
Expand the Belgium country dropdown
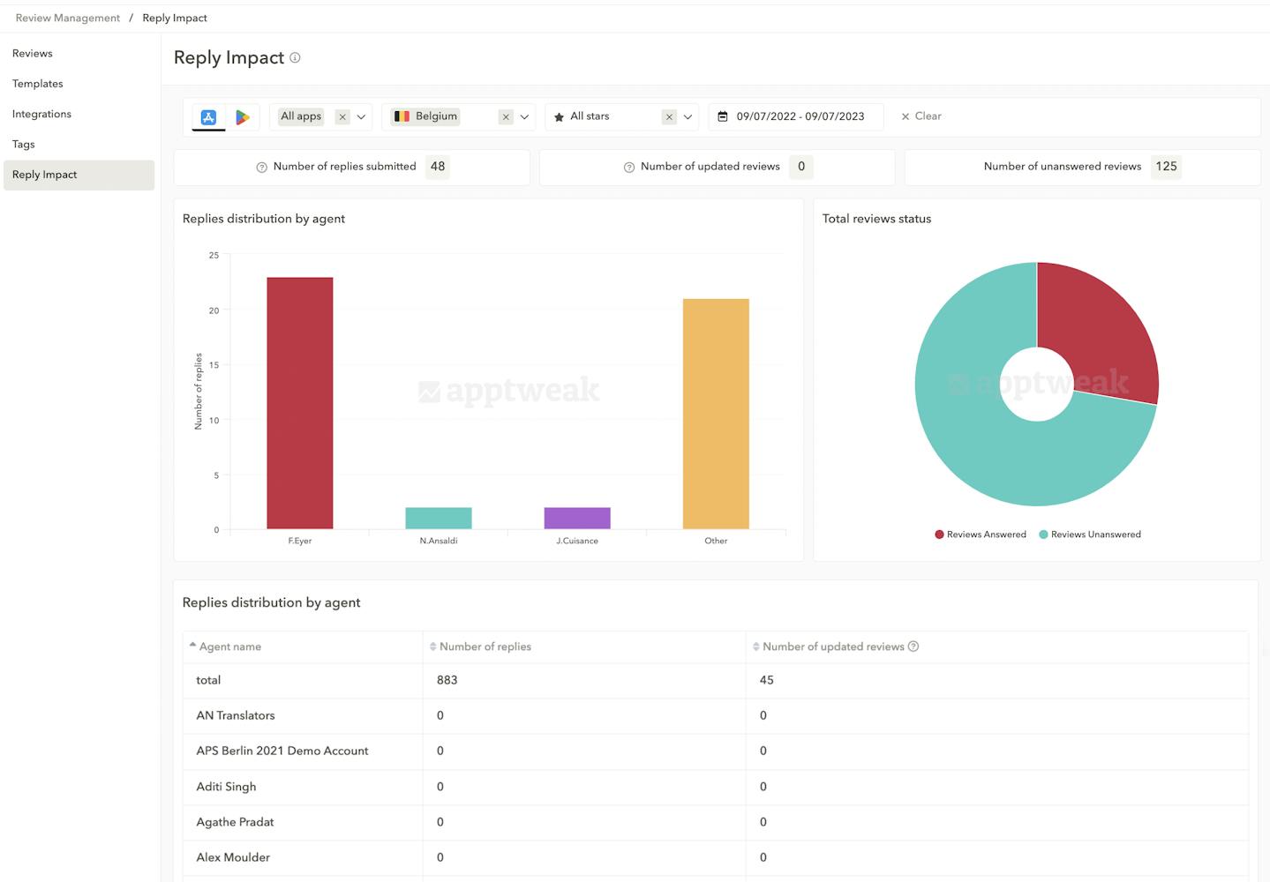[x=524, y=117]
